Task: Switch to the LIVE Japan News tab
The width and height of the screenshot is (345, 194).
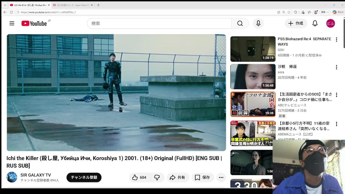Action: [x=73, y=5]
